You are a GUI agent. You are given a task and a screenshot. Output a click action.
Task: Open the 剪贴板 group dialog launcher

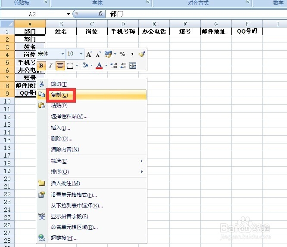tap(45, 2)
